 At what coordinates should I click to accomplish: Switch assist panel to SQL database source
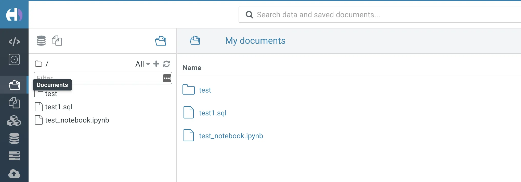(41, 41)
